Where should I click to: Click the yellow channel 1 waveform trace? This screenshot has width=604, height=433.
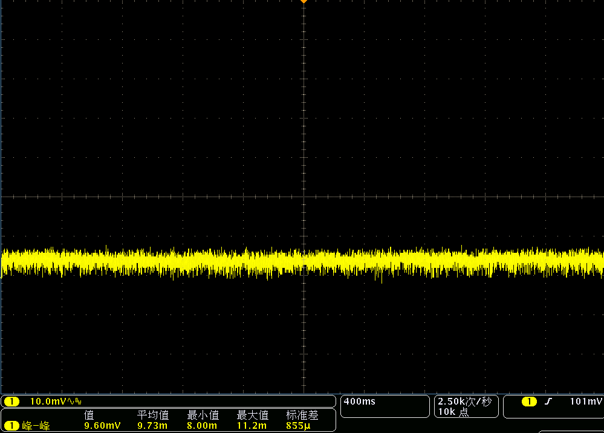(302, 262)
